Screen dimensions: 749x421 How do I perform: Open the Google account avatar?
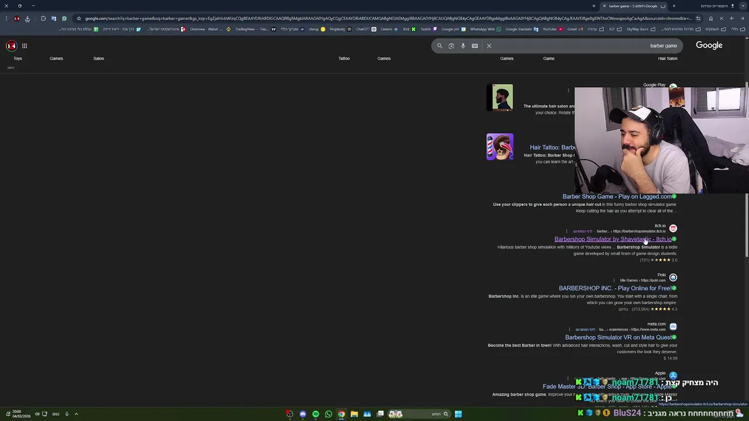coord(11,46)
